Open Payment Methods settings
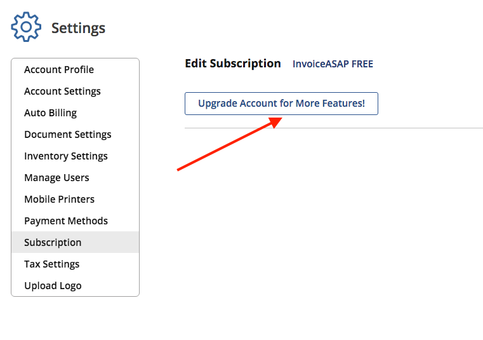 pyautogui.click(x=66, y=221)
